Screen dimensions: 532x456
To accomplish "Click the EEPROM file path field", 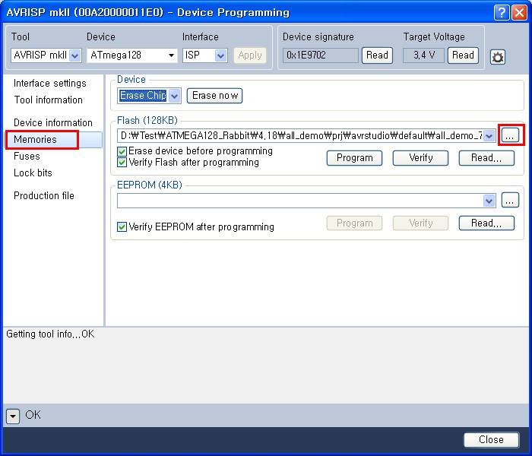I will pyautogui.click(x=299, y=200).
